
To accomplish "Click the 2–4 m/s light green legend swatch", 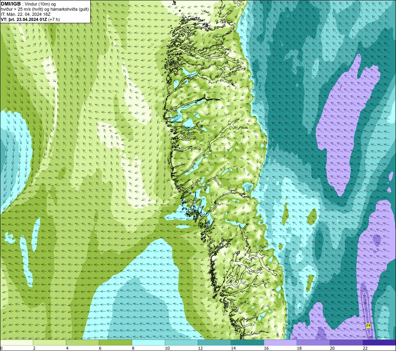I will [49, 342].
